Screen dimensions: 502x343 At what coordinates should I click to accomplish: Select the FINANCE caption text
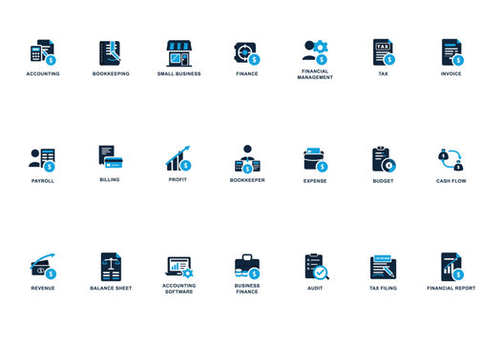pyautogui.click(x=247, y=74)
